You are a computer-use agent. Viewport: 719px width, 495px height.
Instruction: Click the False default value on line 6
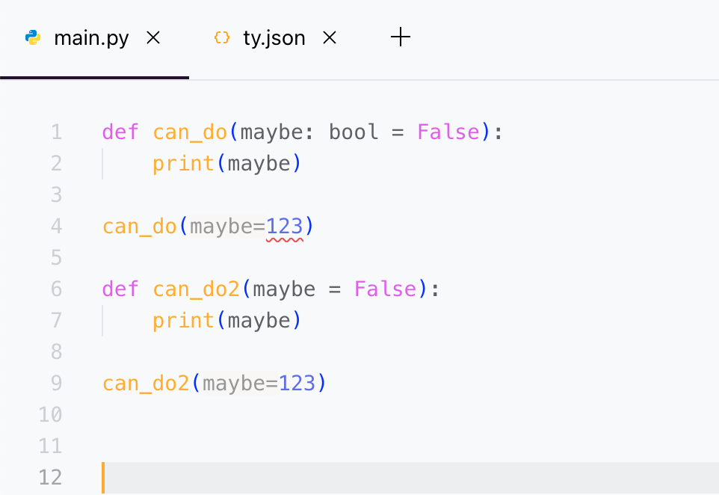coord(385,289)
